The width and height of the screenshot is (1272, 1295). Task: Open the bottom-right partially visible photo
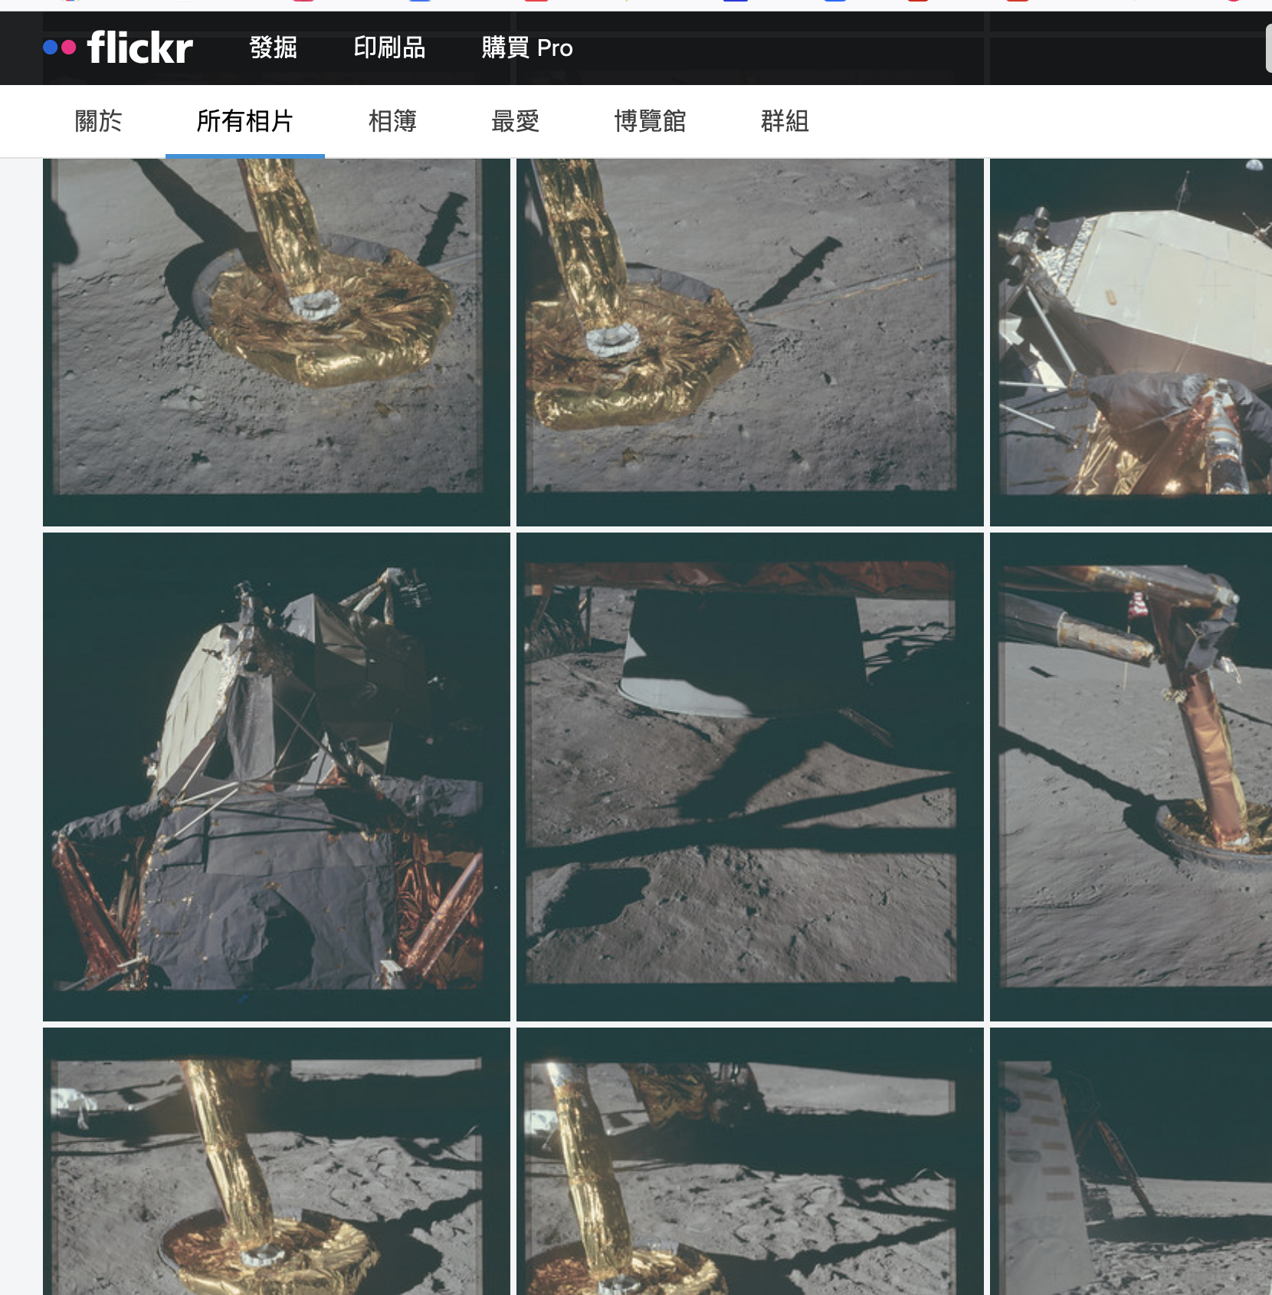coord(1131,1162)
